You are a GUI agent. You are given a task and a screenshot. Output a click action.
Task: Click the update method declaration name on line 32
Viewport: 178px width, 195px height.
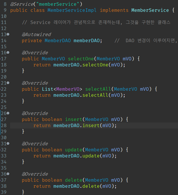pos(74,150)
